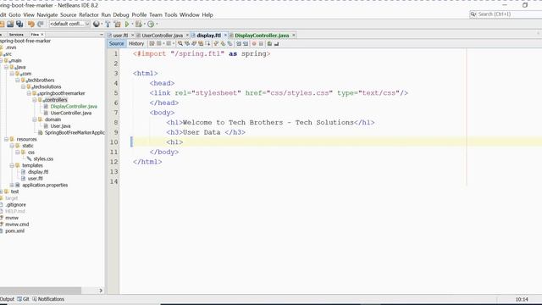This screenshot has width=542, height=305.
Task: Open the Navigate menu
Action: tap(47, 15)
